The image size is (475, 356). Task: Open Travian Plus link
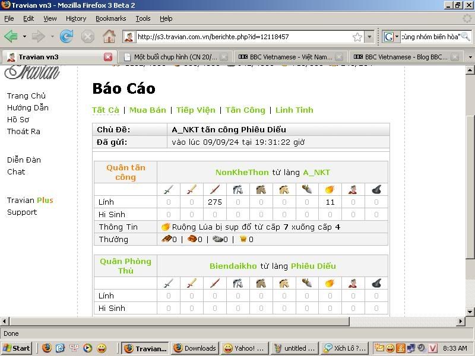(x=30, y=201)
